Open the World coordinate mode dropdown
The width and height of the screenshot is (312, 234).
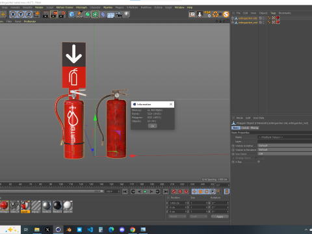pyautogui.click(x=177, y=216)
